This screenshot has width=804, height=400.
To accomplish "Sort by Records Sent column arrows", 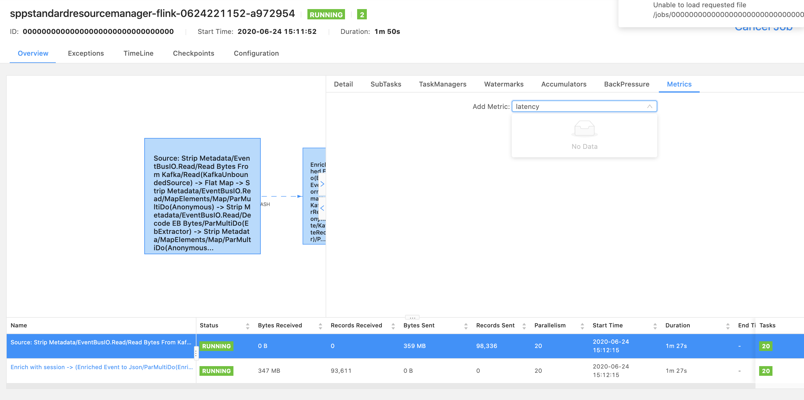I will tap(524, 326).
